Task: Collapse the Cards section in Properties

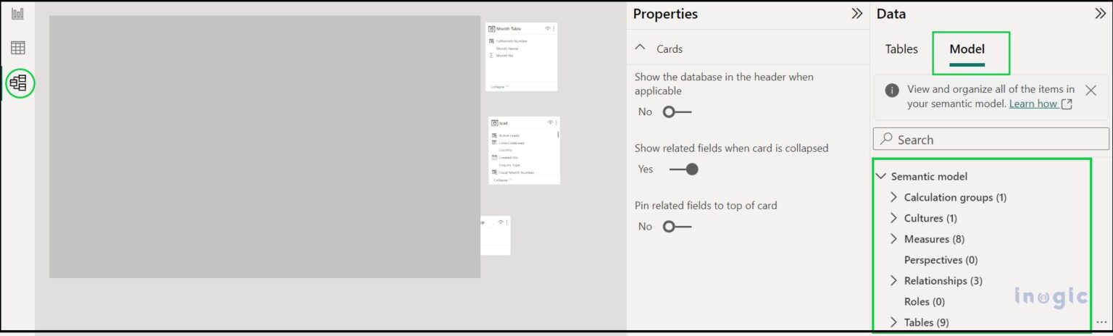Action: coord(640,48)
